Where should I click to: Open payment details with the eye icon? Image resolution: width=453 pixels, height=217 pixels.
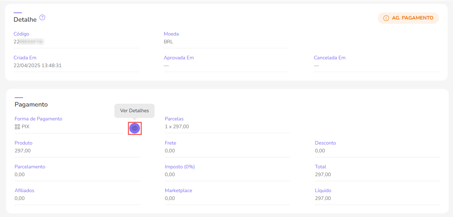click(135, 128)
